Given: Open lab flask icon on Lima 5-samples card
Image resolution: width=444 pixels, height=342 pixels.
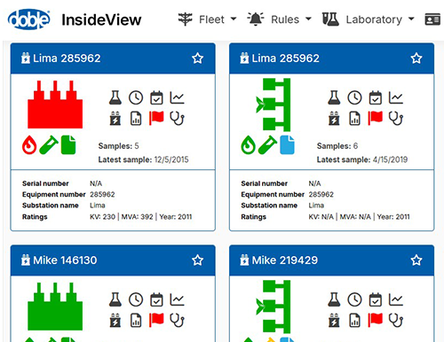Looking at the screenshot, I should [x=115, y=97].
